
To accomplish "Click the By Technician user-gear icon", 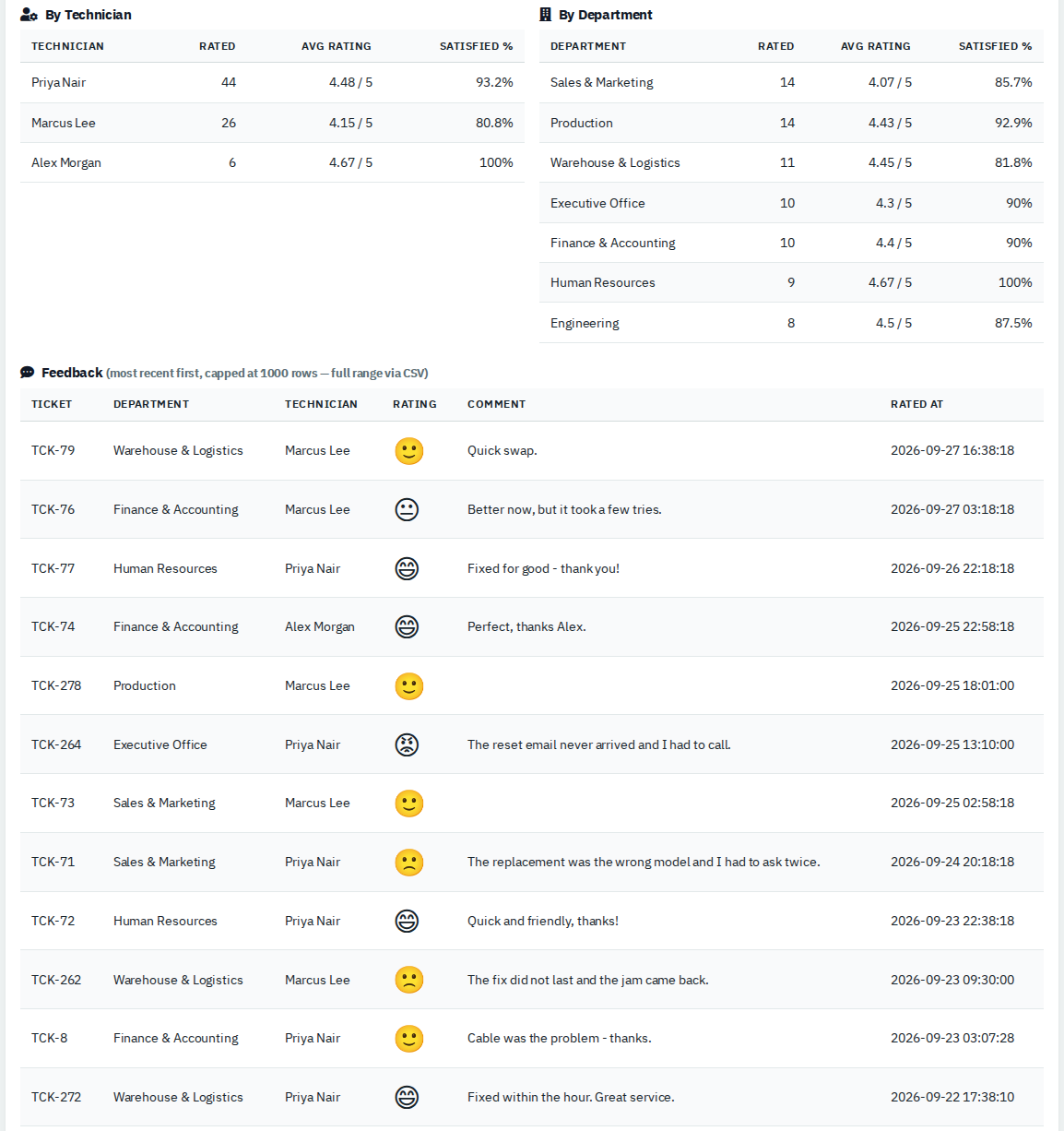I will pos(29,15).
